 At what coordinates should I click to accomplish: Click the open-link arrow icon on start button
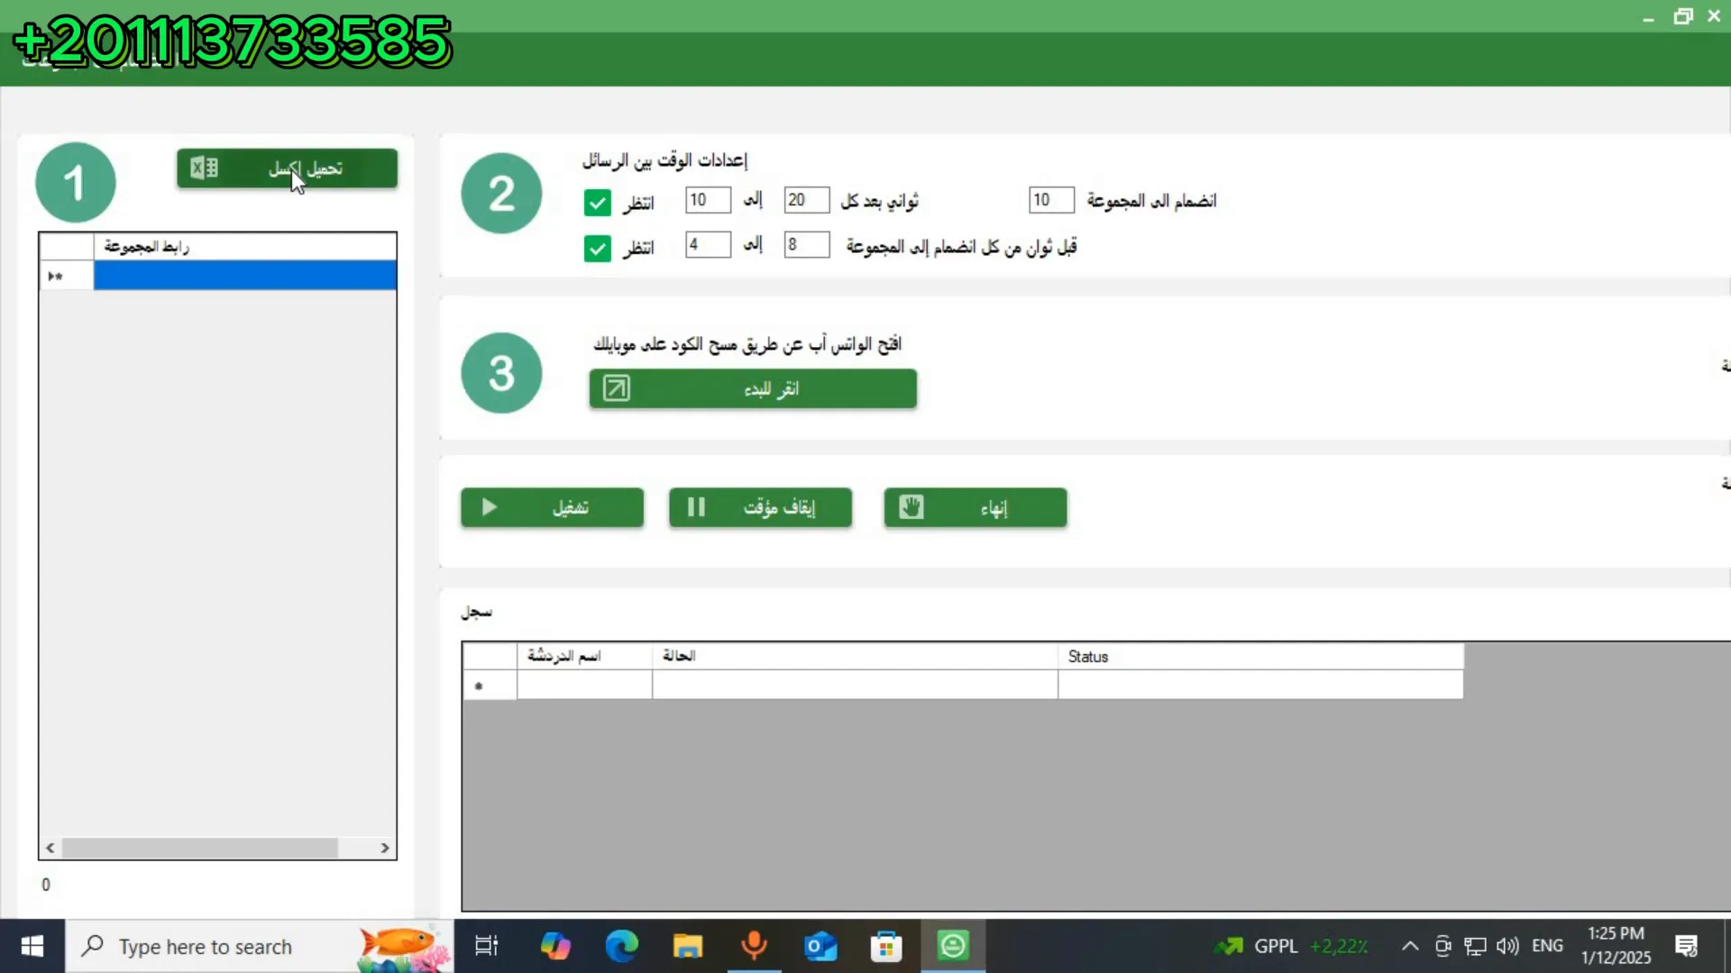(x=617, y=388)
